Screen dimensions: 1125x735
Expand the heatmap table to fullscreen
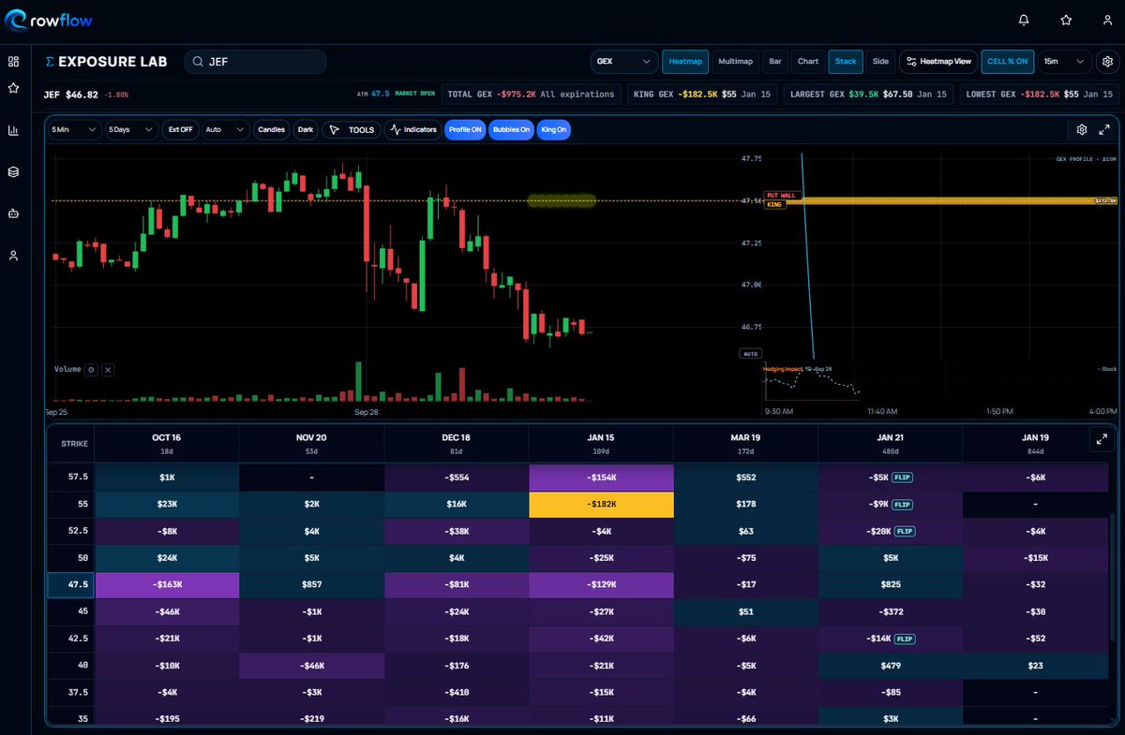click(1100, 439)
